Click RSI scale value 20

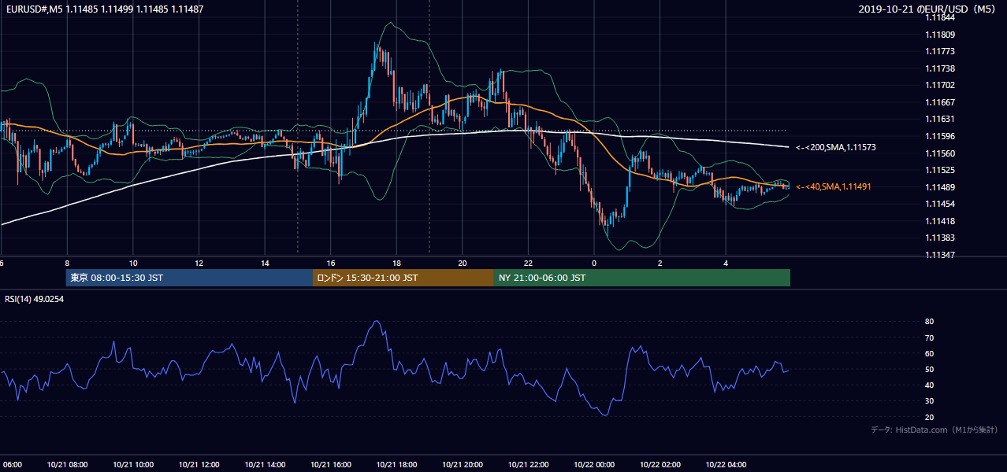[x=930, y=417]
